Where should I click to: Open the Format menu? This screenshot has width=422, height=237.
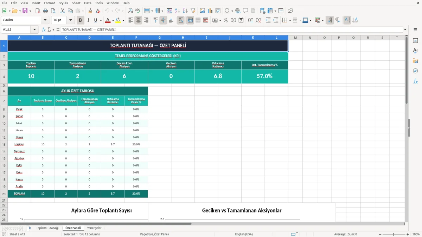49,3
